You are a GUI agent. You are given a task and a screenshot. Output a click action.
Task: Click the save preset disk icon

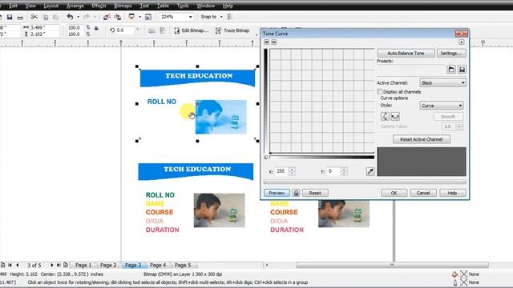coord(462,70)
